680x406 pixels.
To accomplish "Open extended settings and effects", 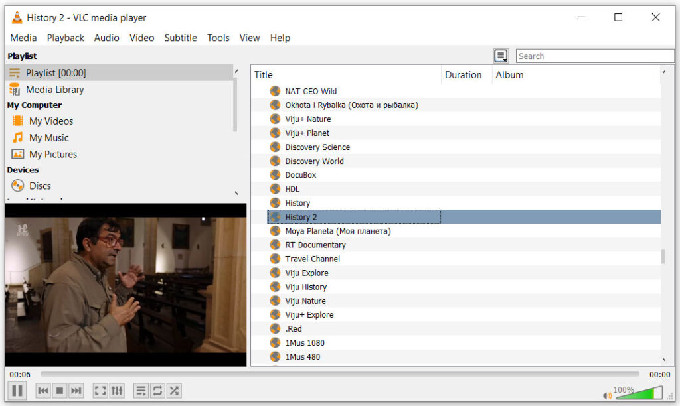I will [117, 391].
